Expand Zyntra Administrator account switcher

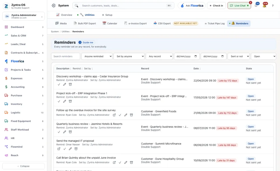24,16
